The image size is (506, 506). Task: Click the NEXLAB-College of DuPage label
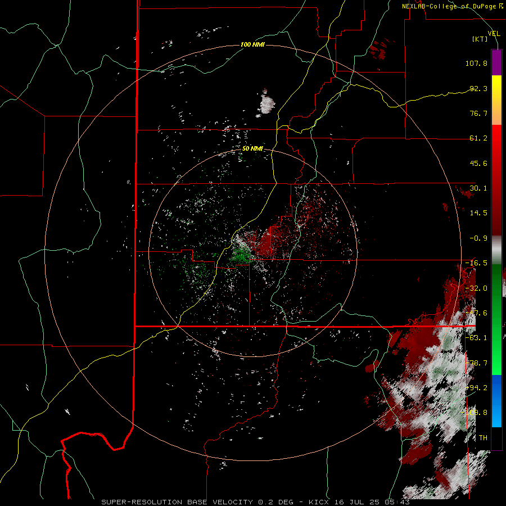pyautogui.click(x=452, y=6)
